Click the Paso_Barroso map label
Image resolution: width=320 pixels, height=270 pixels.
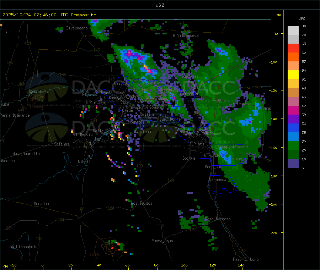tap(218, 219)
